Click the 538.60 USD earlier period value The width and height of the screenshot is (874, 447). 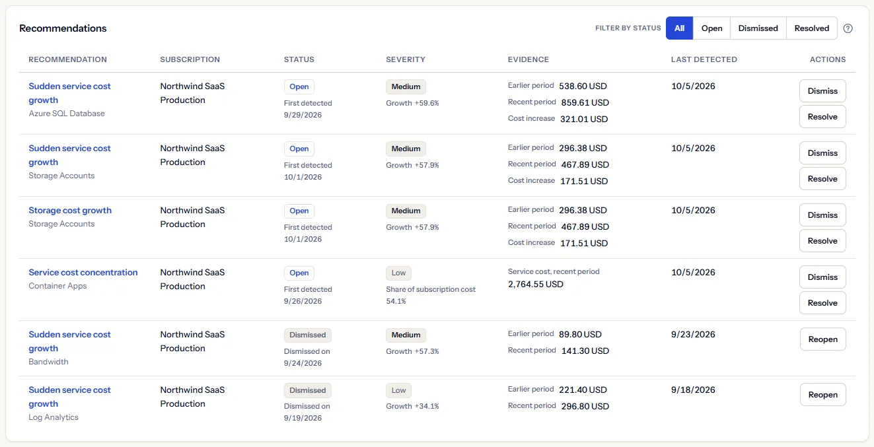click(583, 86)
